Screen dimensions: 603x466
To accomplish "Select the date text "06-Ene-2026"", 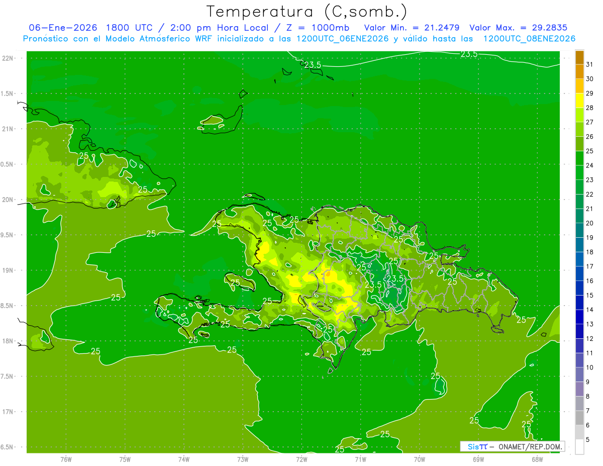I will click(x=62, y=28).
